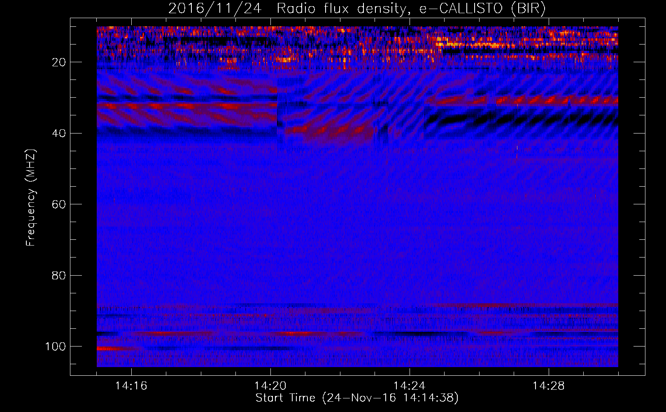Click the 14:16 time tick label
The width and height of the screenshot is (666, 412).
(x=131, y=386)
